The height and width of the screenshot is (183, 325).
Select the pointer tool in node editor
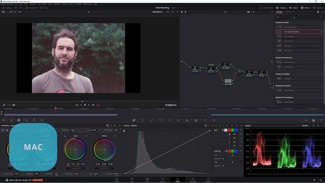pyautogui.click(x=182, y=12)
